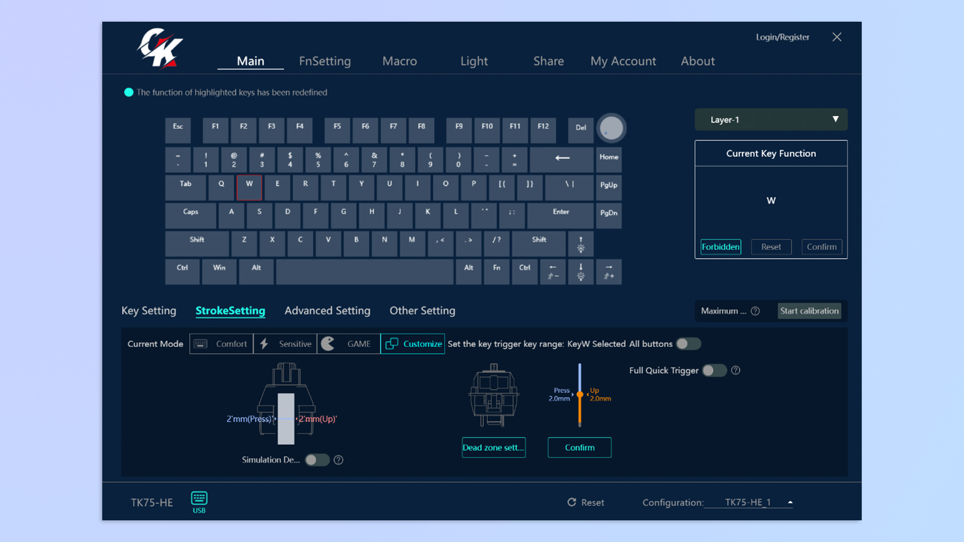Viewport: 964px width, 542px height.
Task: Click the USB keyboard connection icon
Action: click(199, 498)
